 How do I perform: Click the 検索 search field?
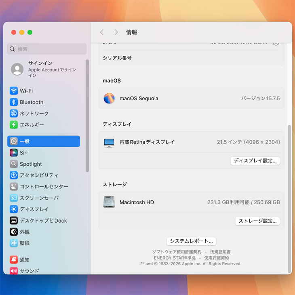(x=47, y=49)
